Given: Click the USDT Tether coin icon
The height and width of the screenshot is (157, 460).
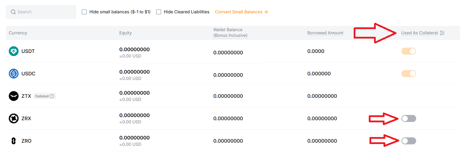Looking at the screenshot, I should 14,51.
